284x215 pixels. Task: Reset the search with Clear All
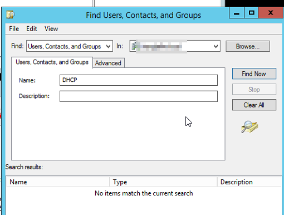[x=254, y=105]
